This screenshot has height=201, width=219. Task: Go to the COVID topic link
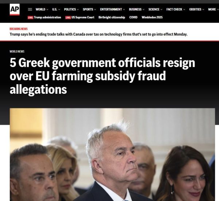(x=133, y=17)
